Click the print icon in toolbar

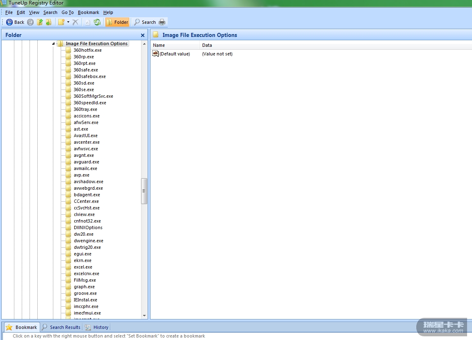click(162, 22)
